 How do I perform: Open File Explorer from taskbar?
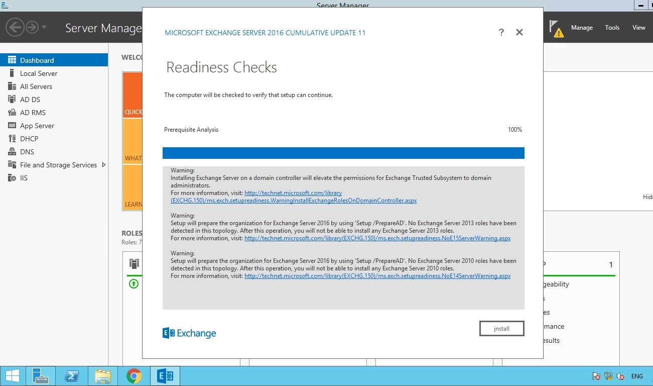tap(103, 375)
